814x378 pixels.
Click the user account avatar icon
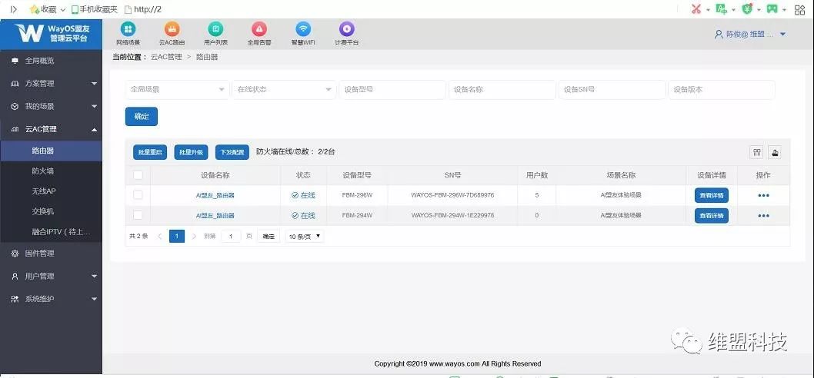(x=719, y=35)
